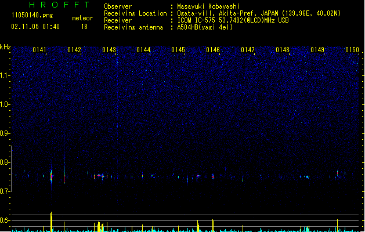Click the Receiver field label
Viewport: 365px width, 232px height.
click(x=118, y=20)
